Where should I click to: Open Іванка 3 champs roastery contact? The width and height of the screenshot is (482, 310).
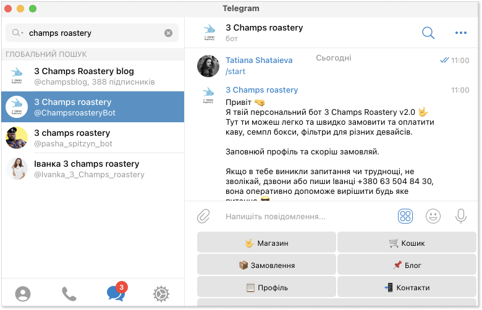click(93, 169)
